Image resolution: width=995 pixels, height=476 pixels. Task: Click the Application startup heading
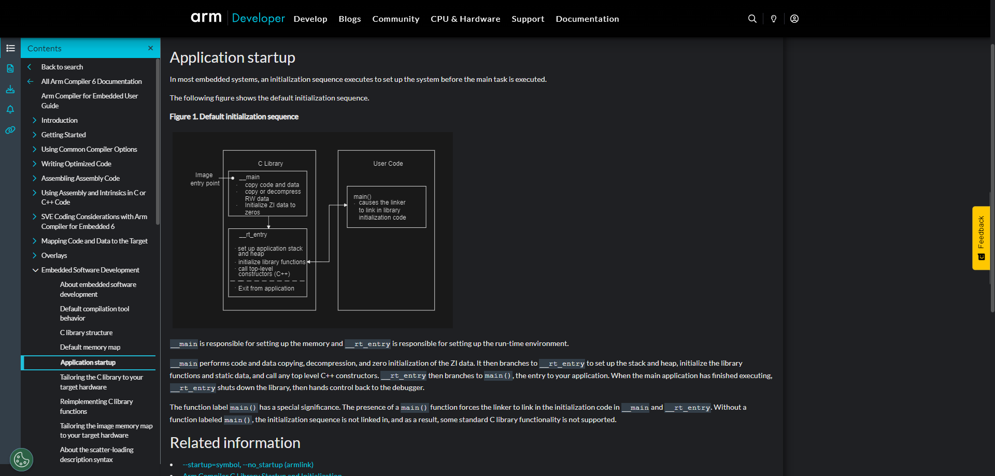tap(232, 57)
